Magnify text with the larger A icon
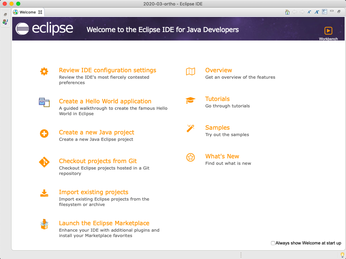Viewport: 346px width, 259px height. tap(317, 12)
